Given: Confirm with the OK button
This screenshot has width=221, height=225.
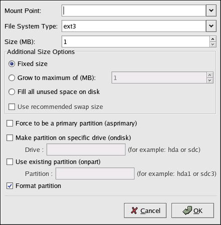Looking at the screenshot, I should 192,210.
